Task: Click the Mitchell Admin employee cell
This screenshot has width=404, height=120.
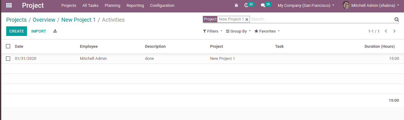Action: (93, 59)
